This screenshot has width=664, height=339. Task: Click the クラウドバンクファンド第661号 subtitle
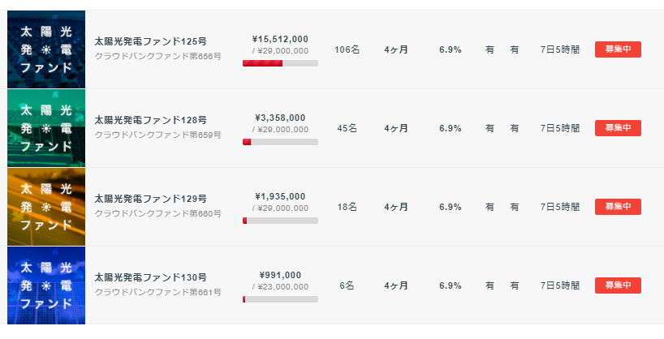(x=157, y=293)
